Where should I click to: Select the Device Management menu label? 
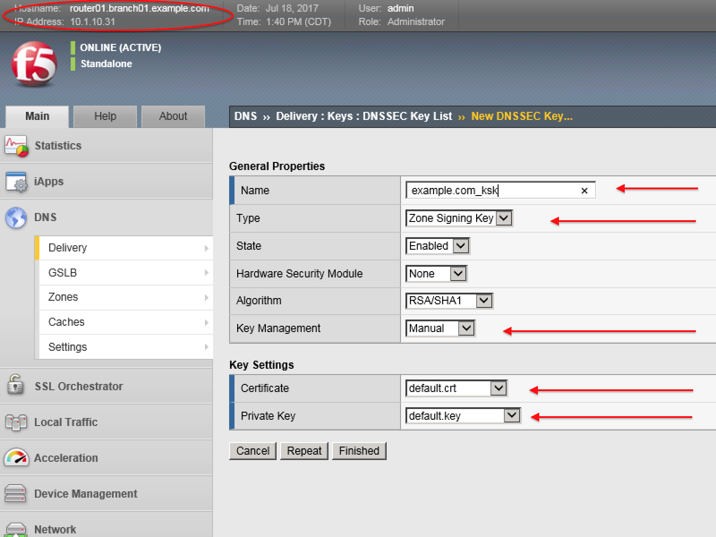pyautogui.click(x=86, y=494)
